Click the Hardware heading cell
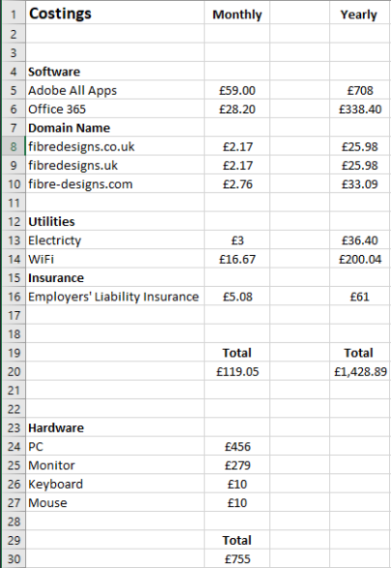Viewport: 391px width, 568px height. pyautogui.click(x=115, y=427)
